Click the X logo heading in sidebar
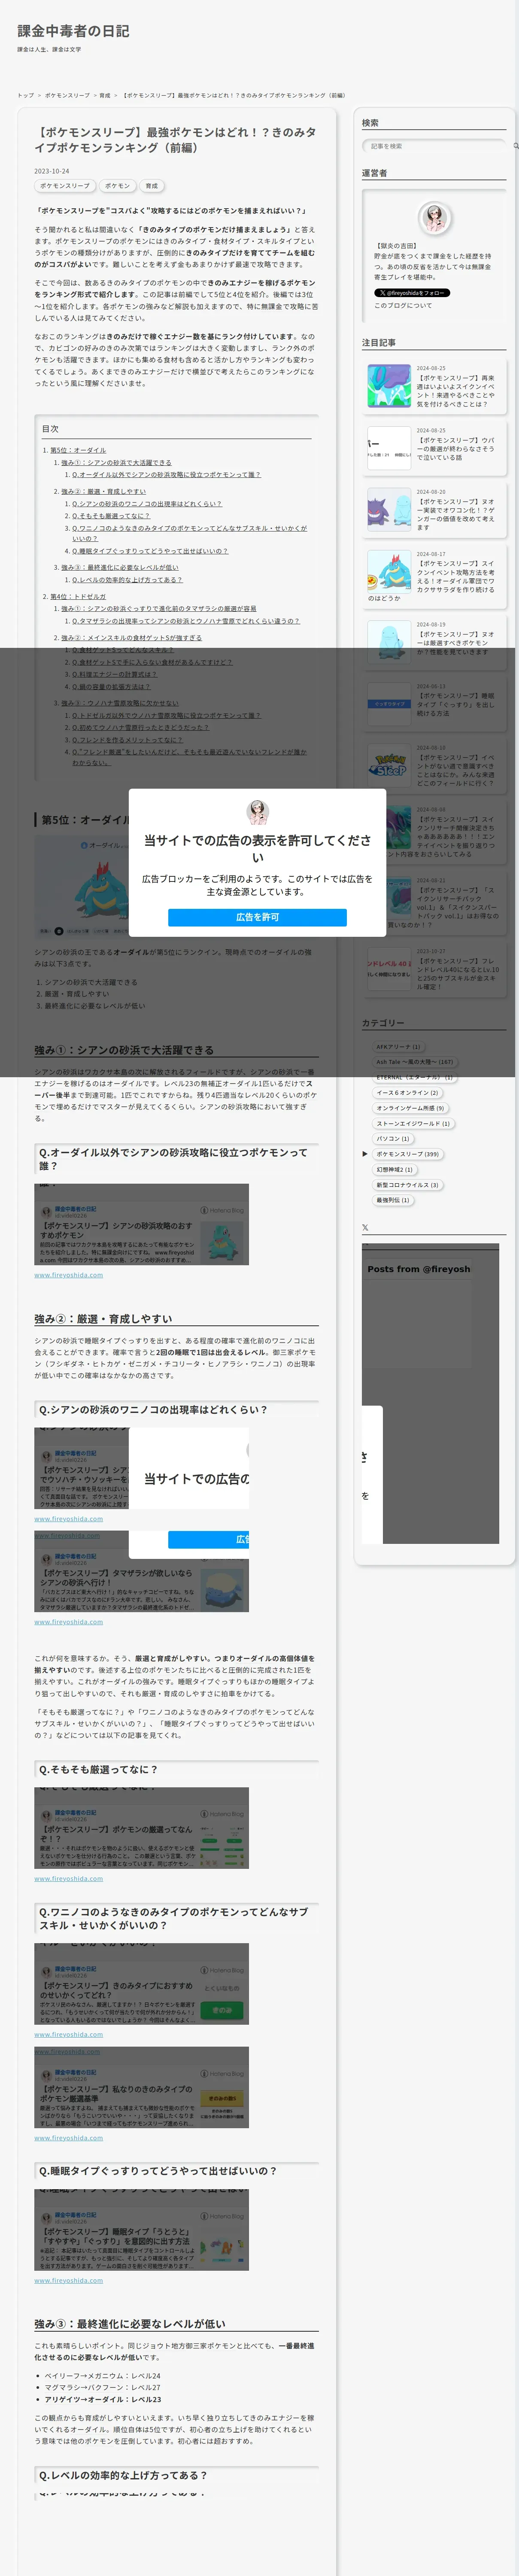 [365, 1227]
